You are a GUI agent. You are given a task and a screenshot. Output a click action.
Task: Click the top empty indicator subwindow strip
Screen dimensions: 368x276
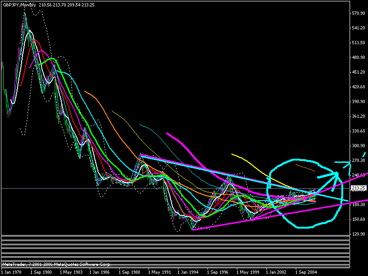click(x=175, y=238)
